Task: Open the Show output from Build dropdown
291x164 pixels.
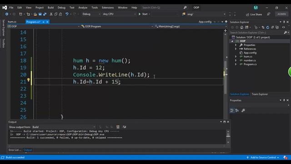Action: [x=64, y=127]
